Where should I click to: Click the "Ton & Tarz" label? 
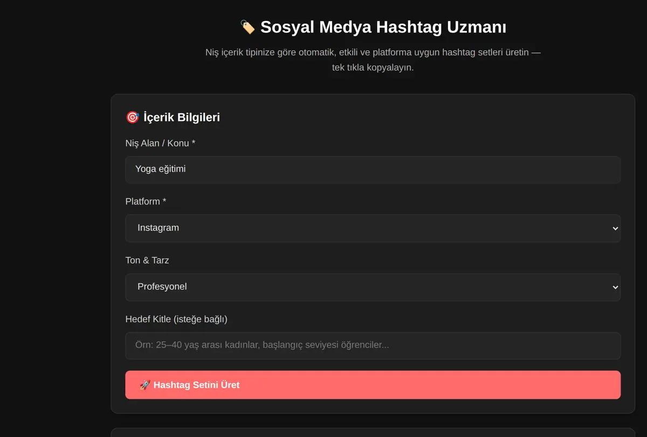(147, 260)
